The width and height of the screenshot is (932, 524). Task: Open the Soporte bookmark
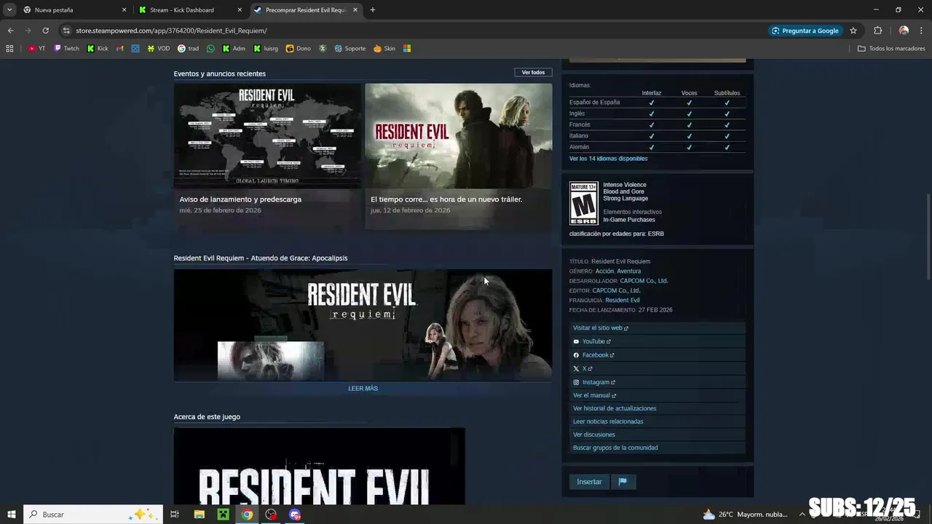point(350,49)
